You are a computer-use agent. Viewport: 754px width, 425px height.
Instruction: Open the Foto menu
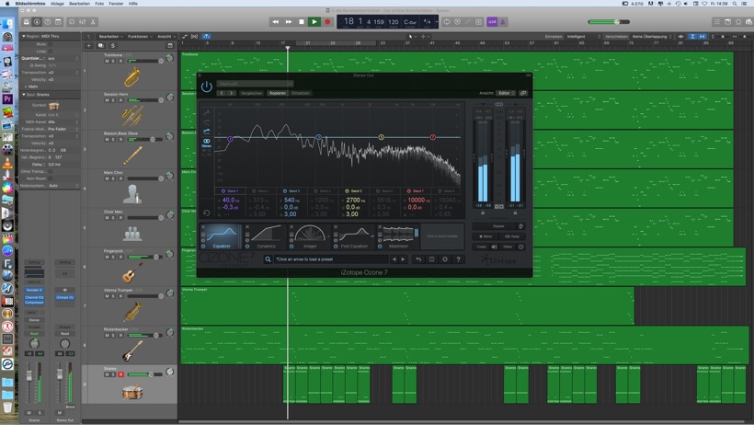pyautogui.click(x=99, y=4)
